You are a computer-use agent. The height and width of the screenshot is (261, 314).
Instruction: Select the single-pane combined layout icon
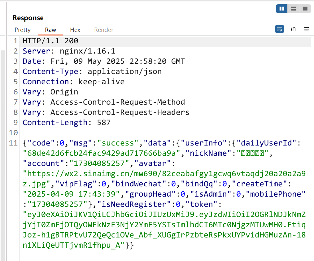(x=305, y=9)
